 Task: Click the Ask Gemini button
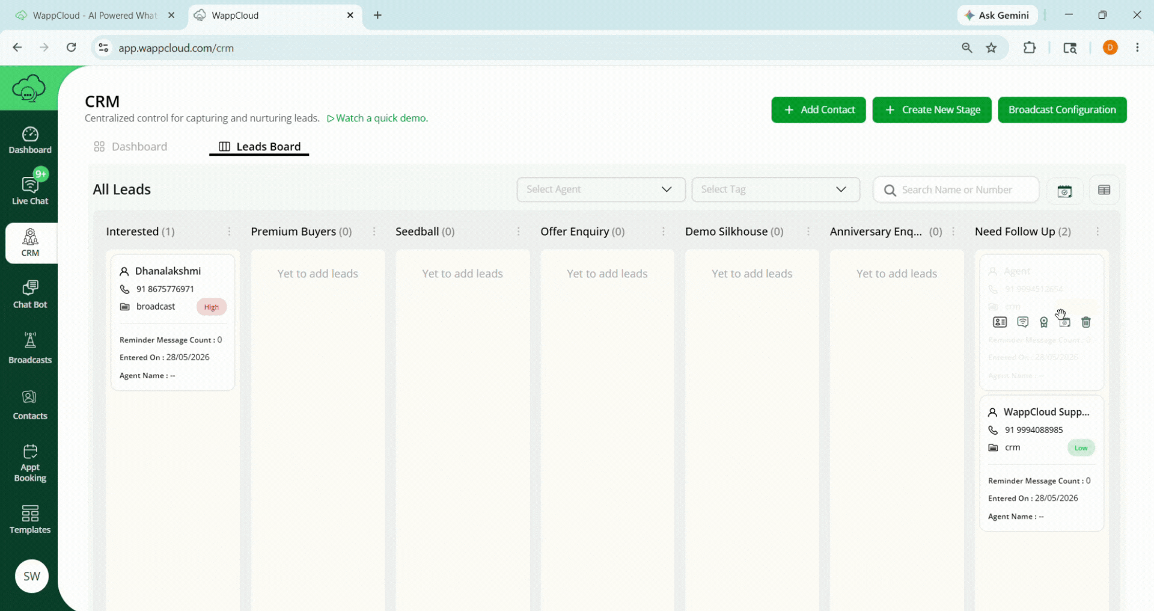tap(998, 15)
